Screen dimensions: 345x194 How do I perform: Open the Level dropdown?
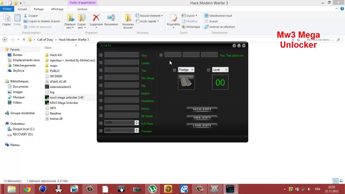[220, 70]
